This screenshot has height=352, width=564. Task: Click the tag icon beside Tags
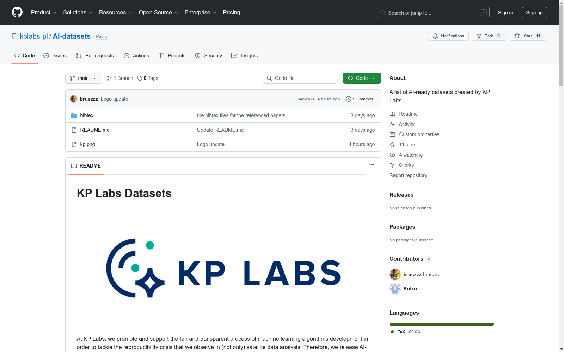140,78
